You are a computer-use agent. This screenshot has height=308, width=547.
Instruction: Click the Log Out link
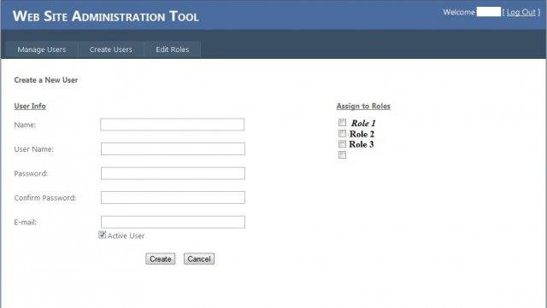coord(521,12)
